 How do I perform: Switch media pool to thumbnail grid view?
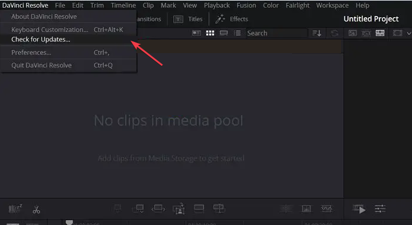(210, 33)
